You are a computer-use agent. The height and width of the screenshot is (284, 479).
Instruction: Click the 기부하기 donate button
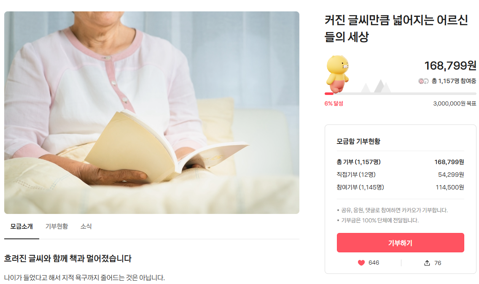400,243
